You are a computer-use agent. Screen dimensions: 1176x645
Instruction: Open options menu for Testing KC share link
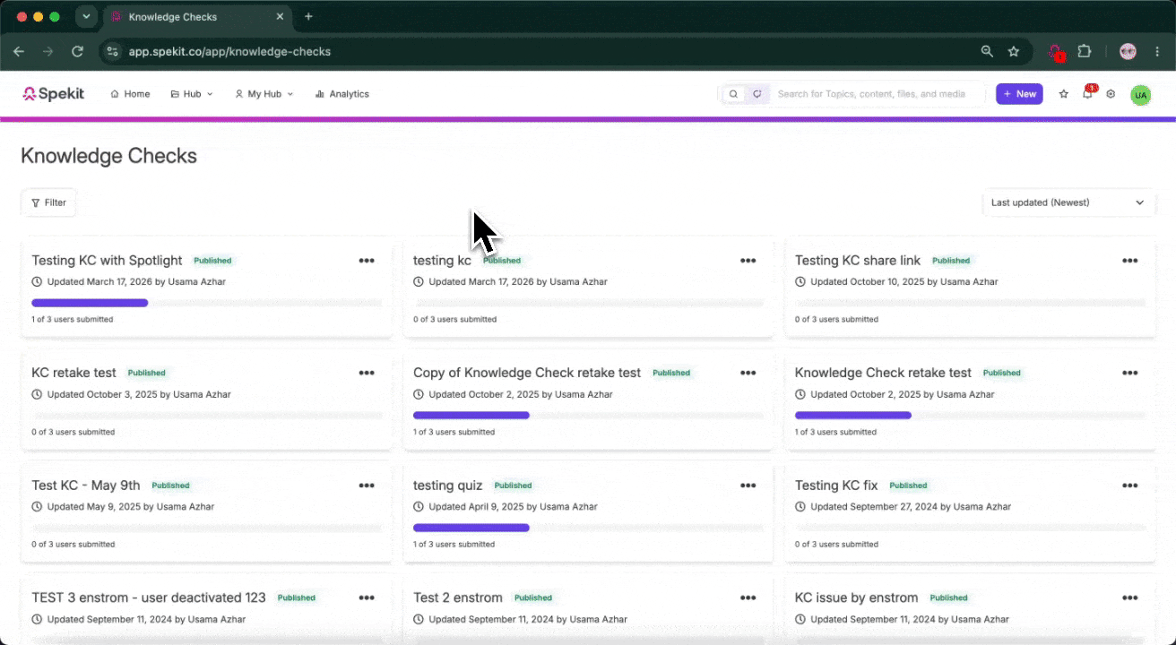point(1130,261)
